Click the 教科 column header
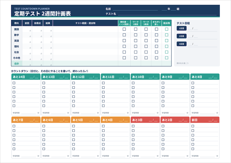This screenshot has height=163, width=231. 17,23
